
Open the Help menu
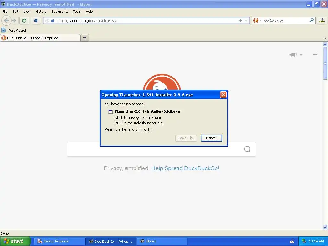(x=89, y=12)
